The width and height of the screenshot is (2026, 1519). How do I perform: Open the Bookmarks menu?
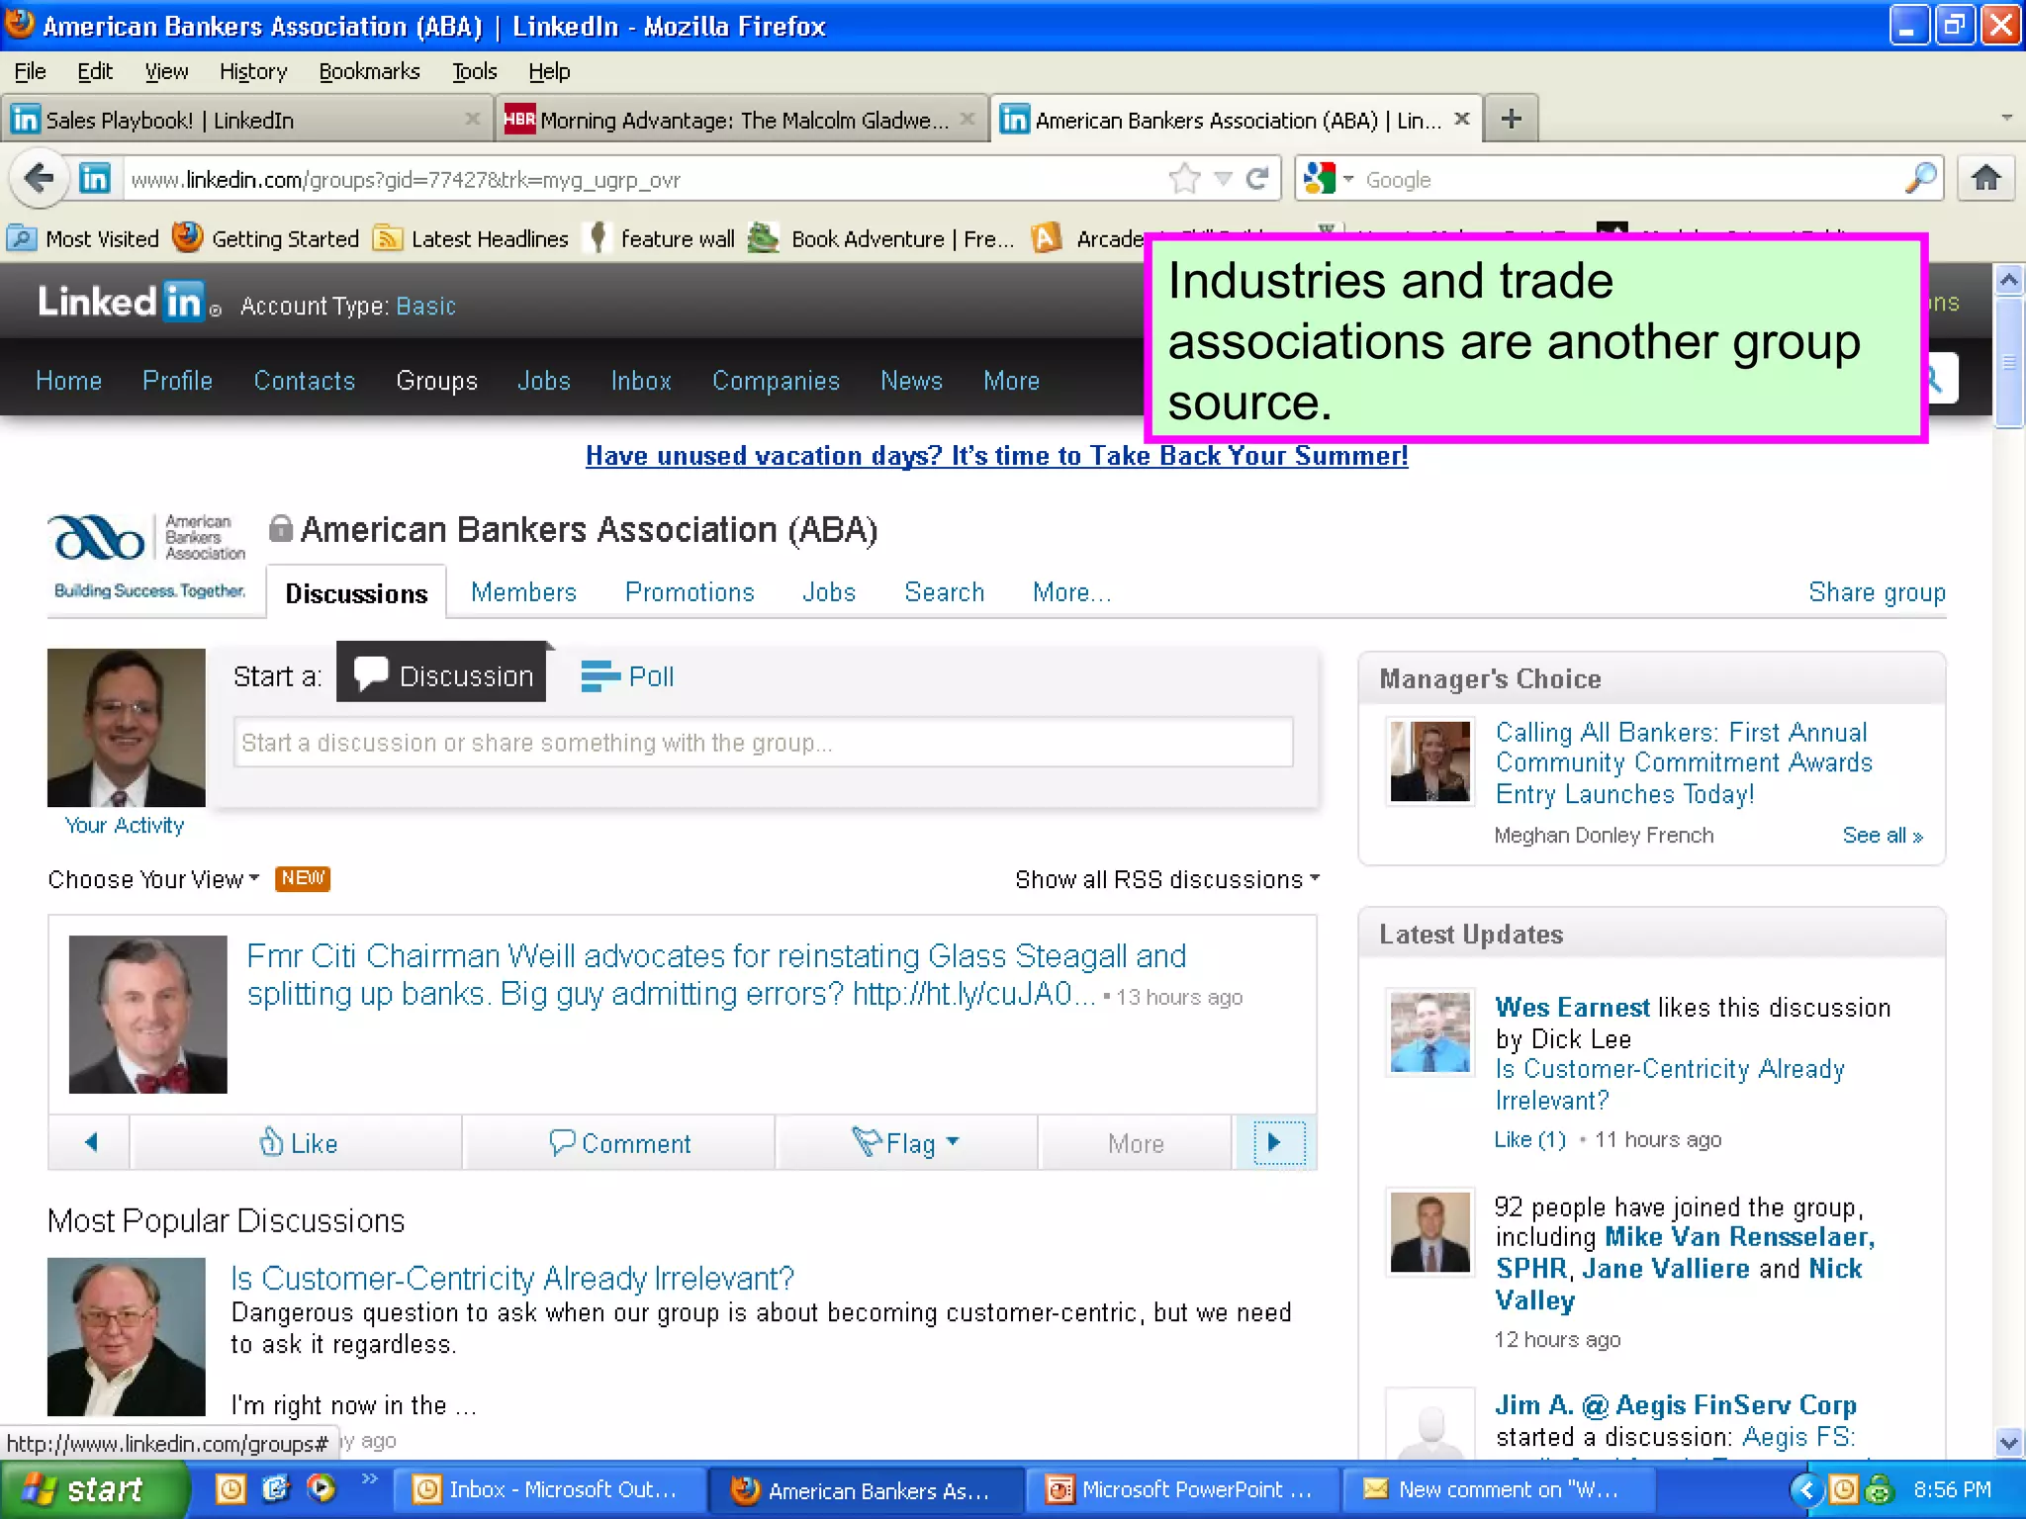tap(369, 71)
